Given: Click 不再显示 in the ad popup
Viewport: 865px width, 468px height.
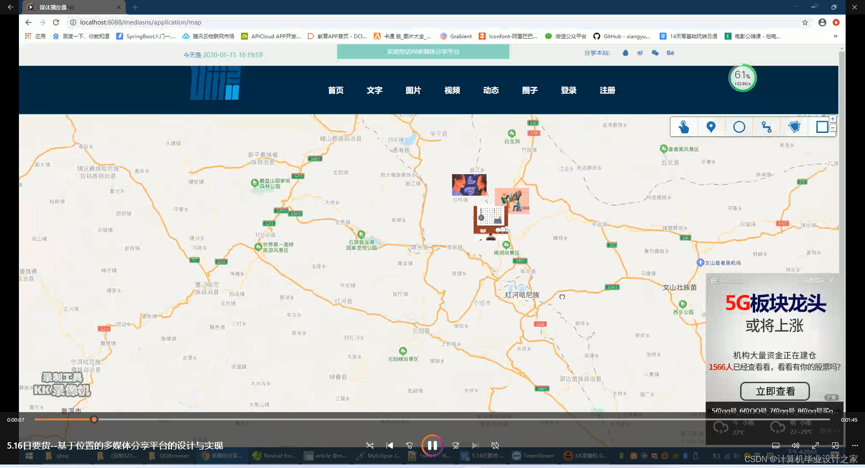Looking at the screenshot, I should [x=814, y=280].
